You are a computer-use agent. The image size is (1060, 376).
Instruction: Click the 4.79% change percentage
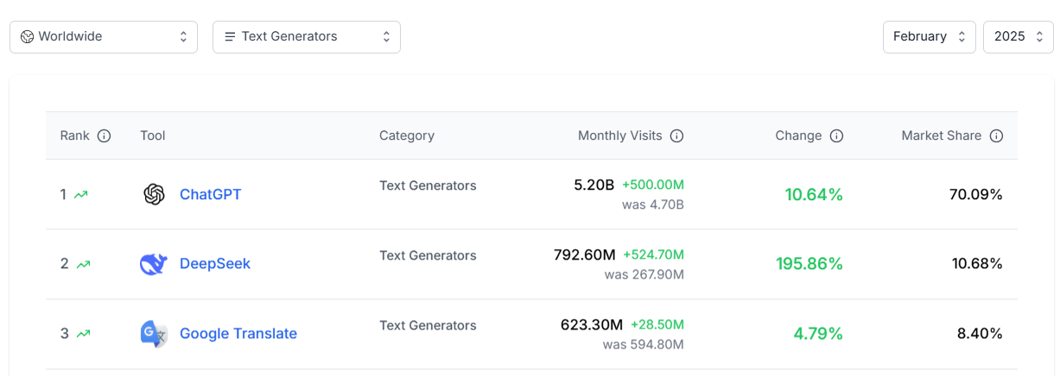tap(818, 334)
